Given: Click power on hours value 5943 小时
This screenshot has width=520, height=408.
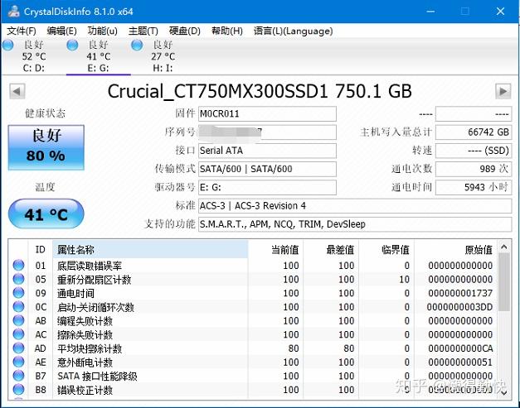Looking at the screenshot, I should (474, 187).
